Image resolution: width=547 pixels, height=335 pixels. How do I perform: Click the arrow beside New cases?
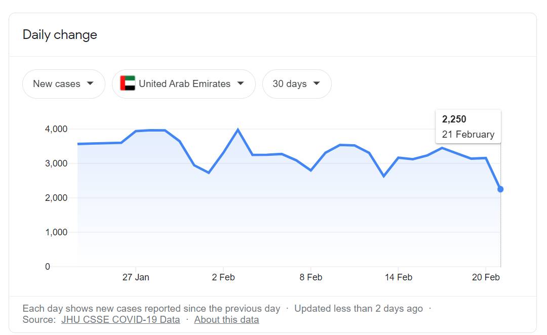(90, 83)
